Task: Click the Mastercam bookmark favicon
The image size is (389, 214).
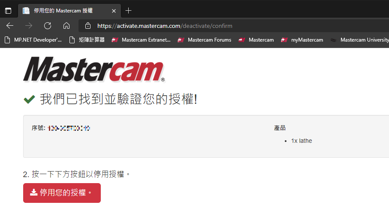Action: (x=241, y=40)
